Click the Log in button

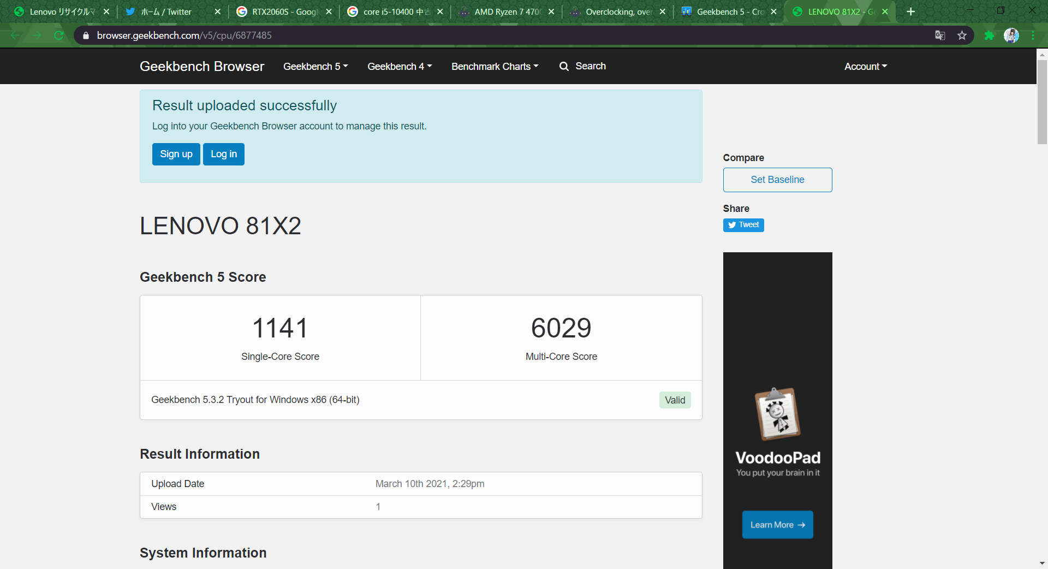tap(224, 154)
